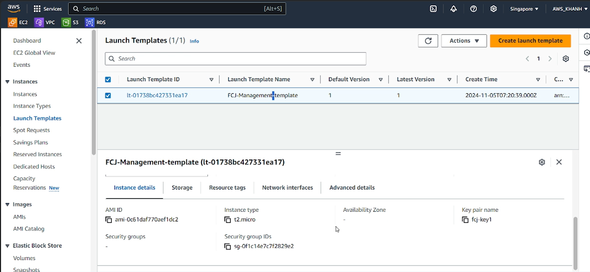
Task: Click the launch templates search field
Action: point(235,59)
